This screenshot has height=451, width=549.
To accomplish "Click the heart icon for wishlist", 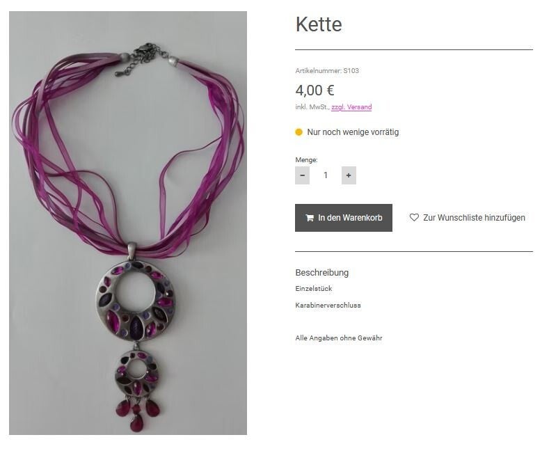I will [414, 217].
